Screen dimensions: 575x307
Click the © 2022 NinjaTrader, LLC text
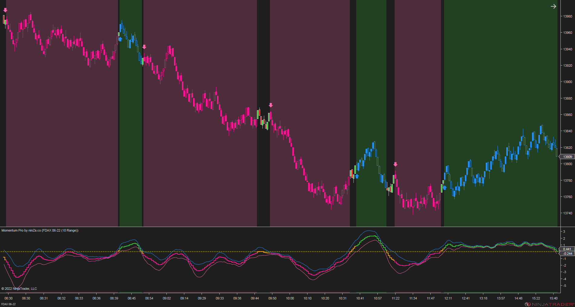click(19, 289)
